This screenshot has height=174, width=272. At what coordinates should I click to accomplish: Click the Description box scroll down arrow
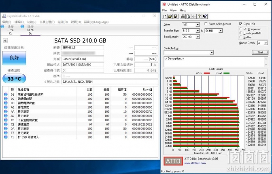coord(266,65)
